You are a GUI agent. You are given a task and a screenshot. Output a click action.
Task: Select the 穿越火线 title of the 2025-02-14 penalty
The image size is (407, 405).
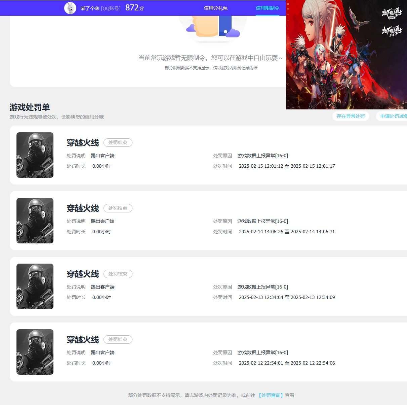(x=83, y=208)
